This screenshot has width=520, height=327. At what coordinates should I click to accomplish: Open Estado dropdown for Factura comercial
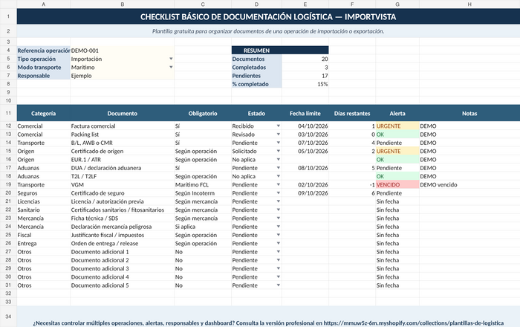[279, 126]
